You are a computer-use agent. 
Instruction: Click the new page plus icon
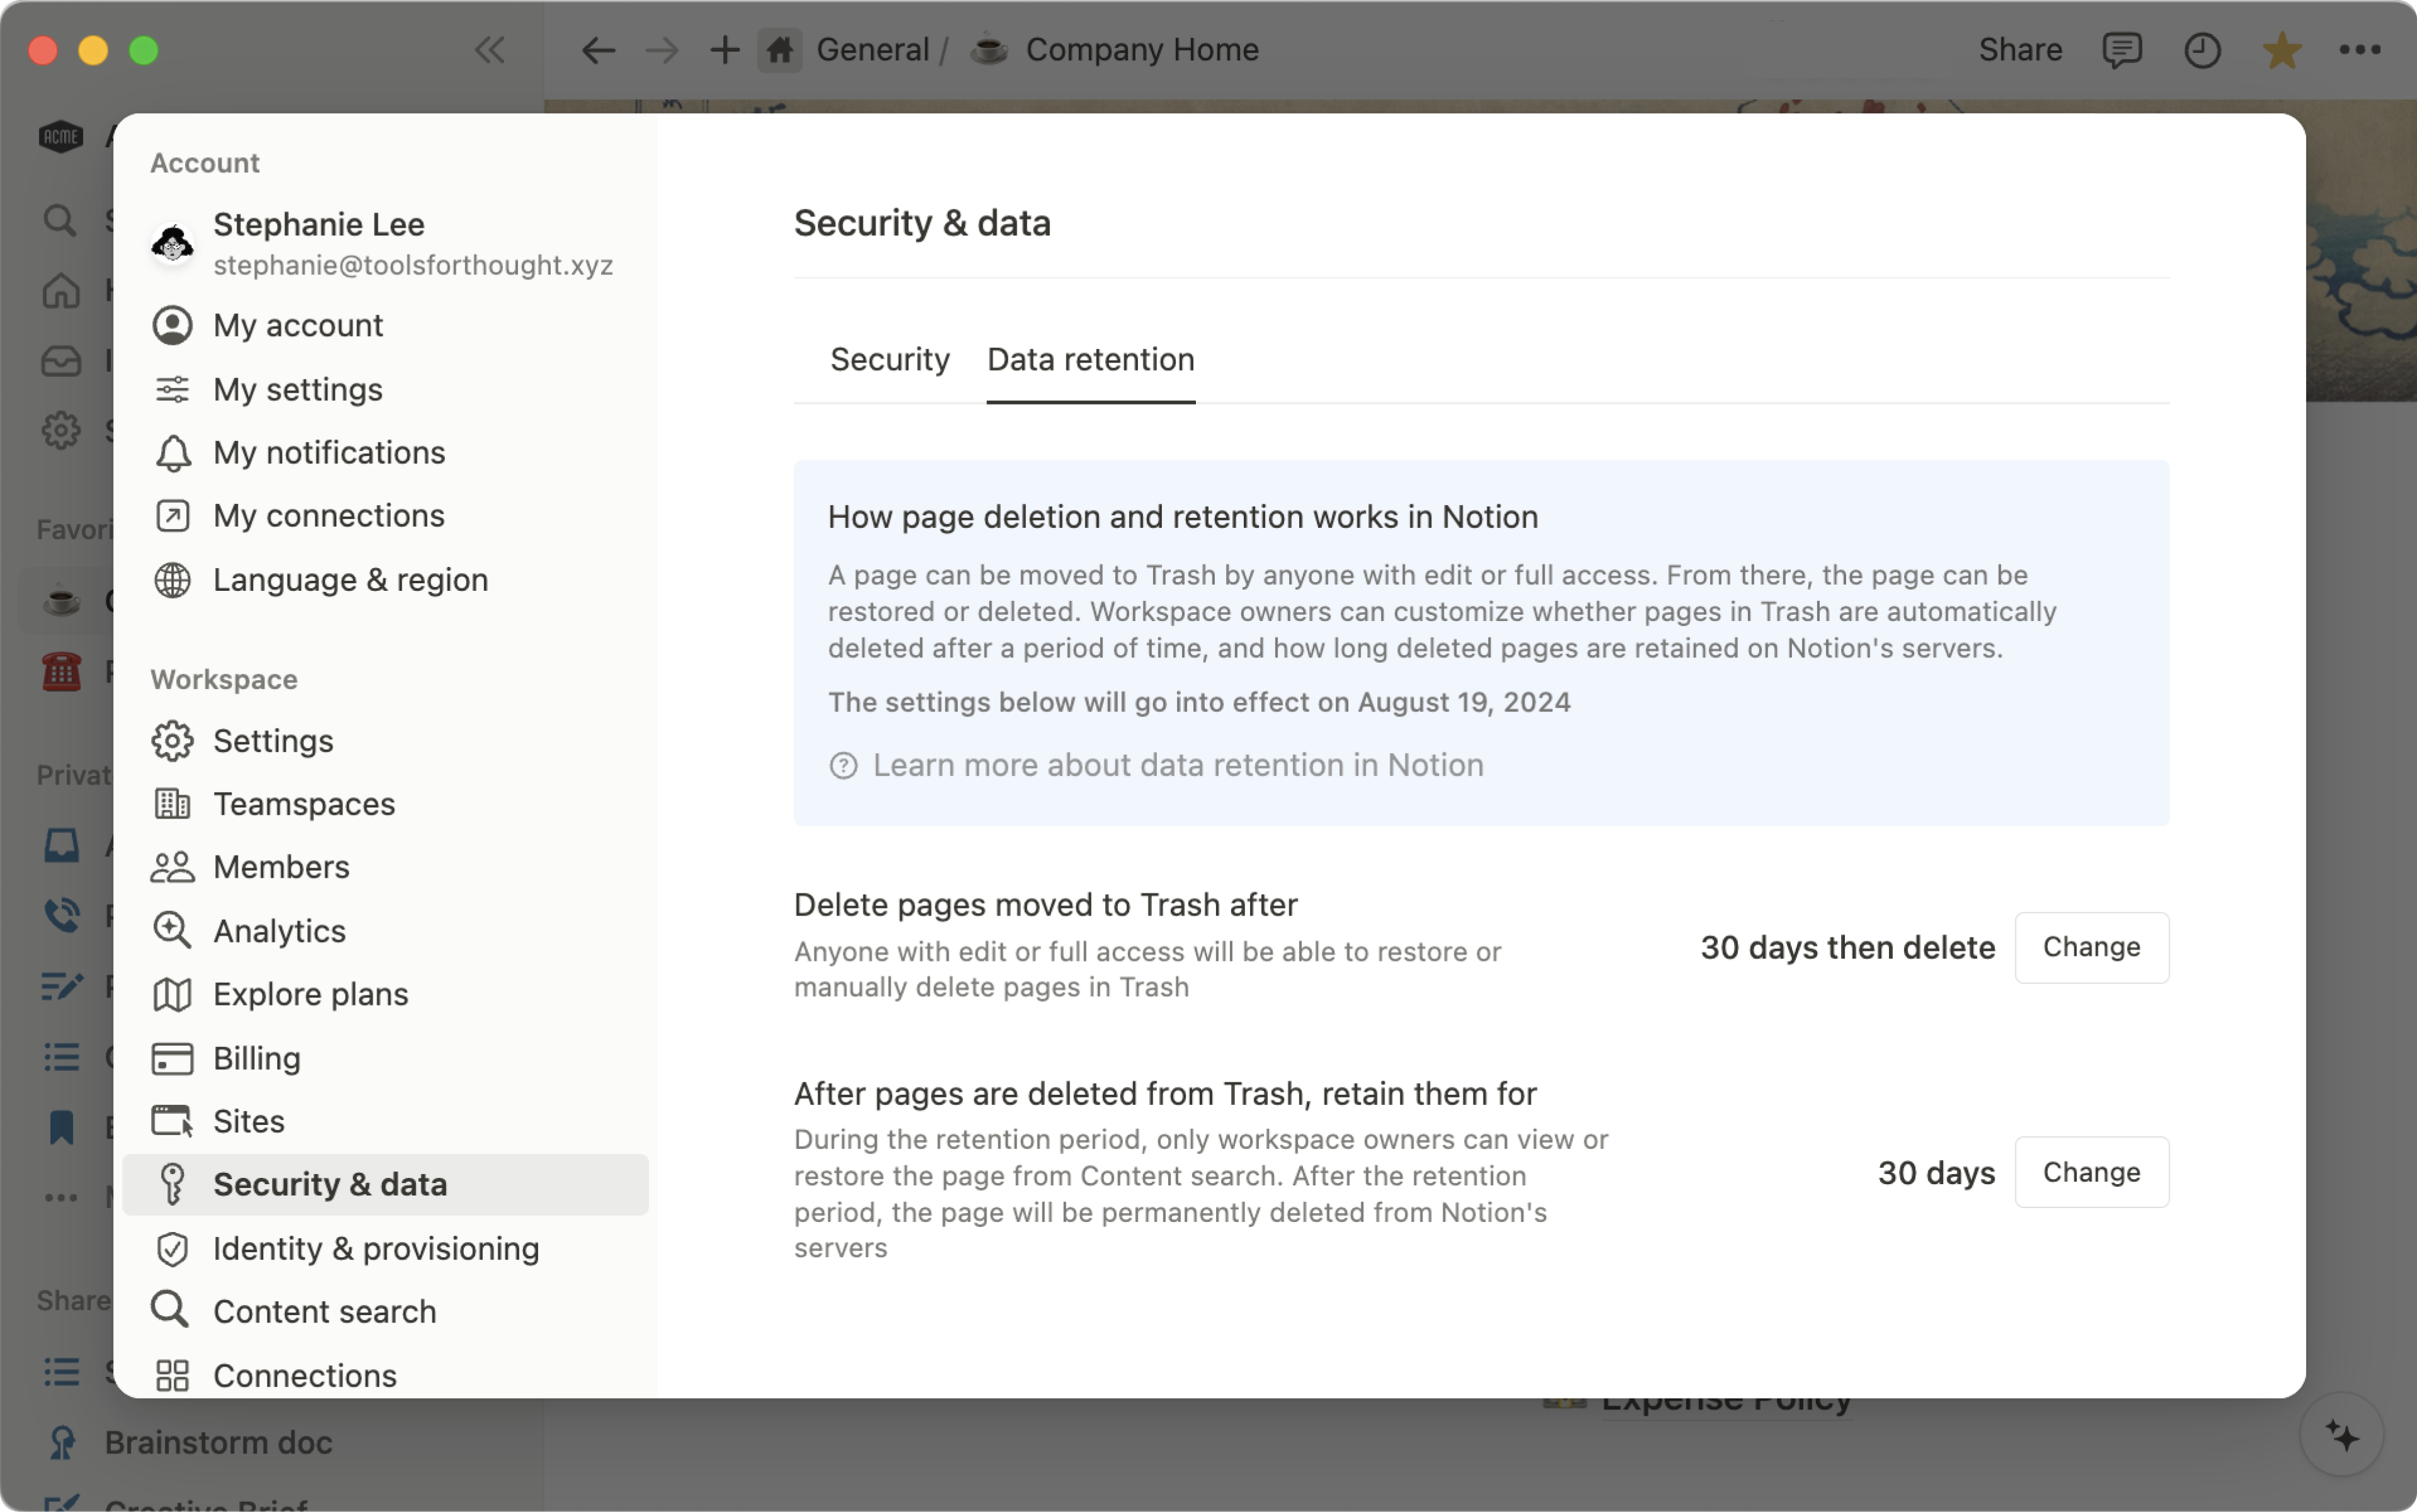tap(724, 50)
